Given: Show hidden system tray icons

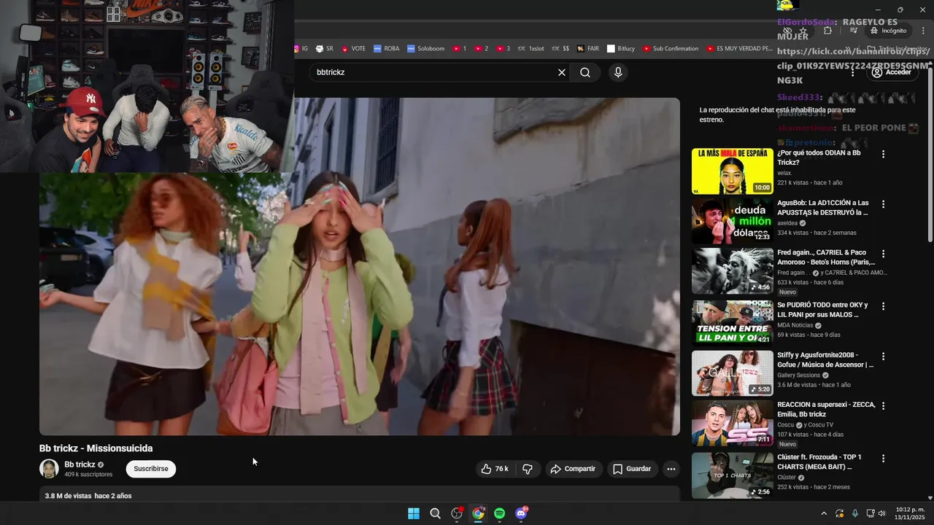Looking at the screenshot, I should point(825,513).
